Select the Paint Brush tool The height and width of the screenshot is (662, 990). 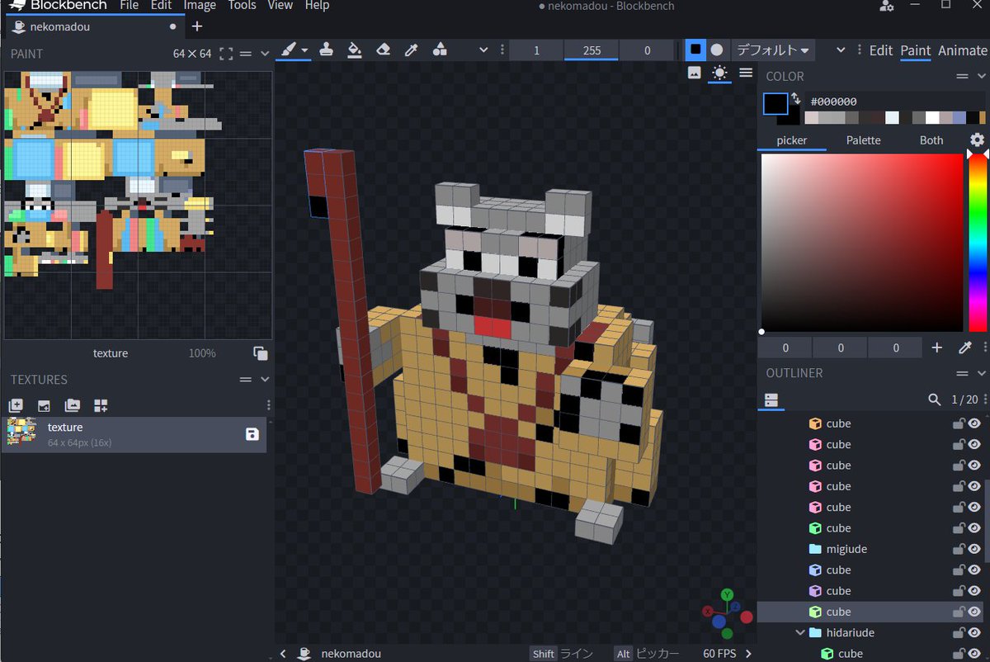tap(288, 50)
